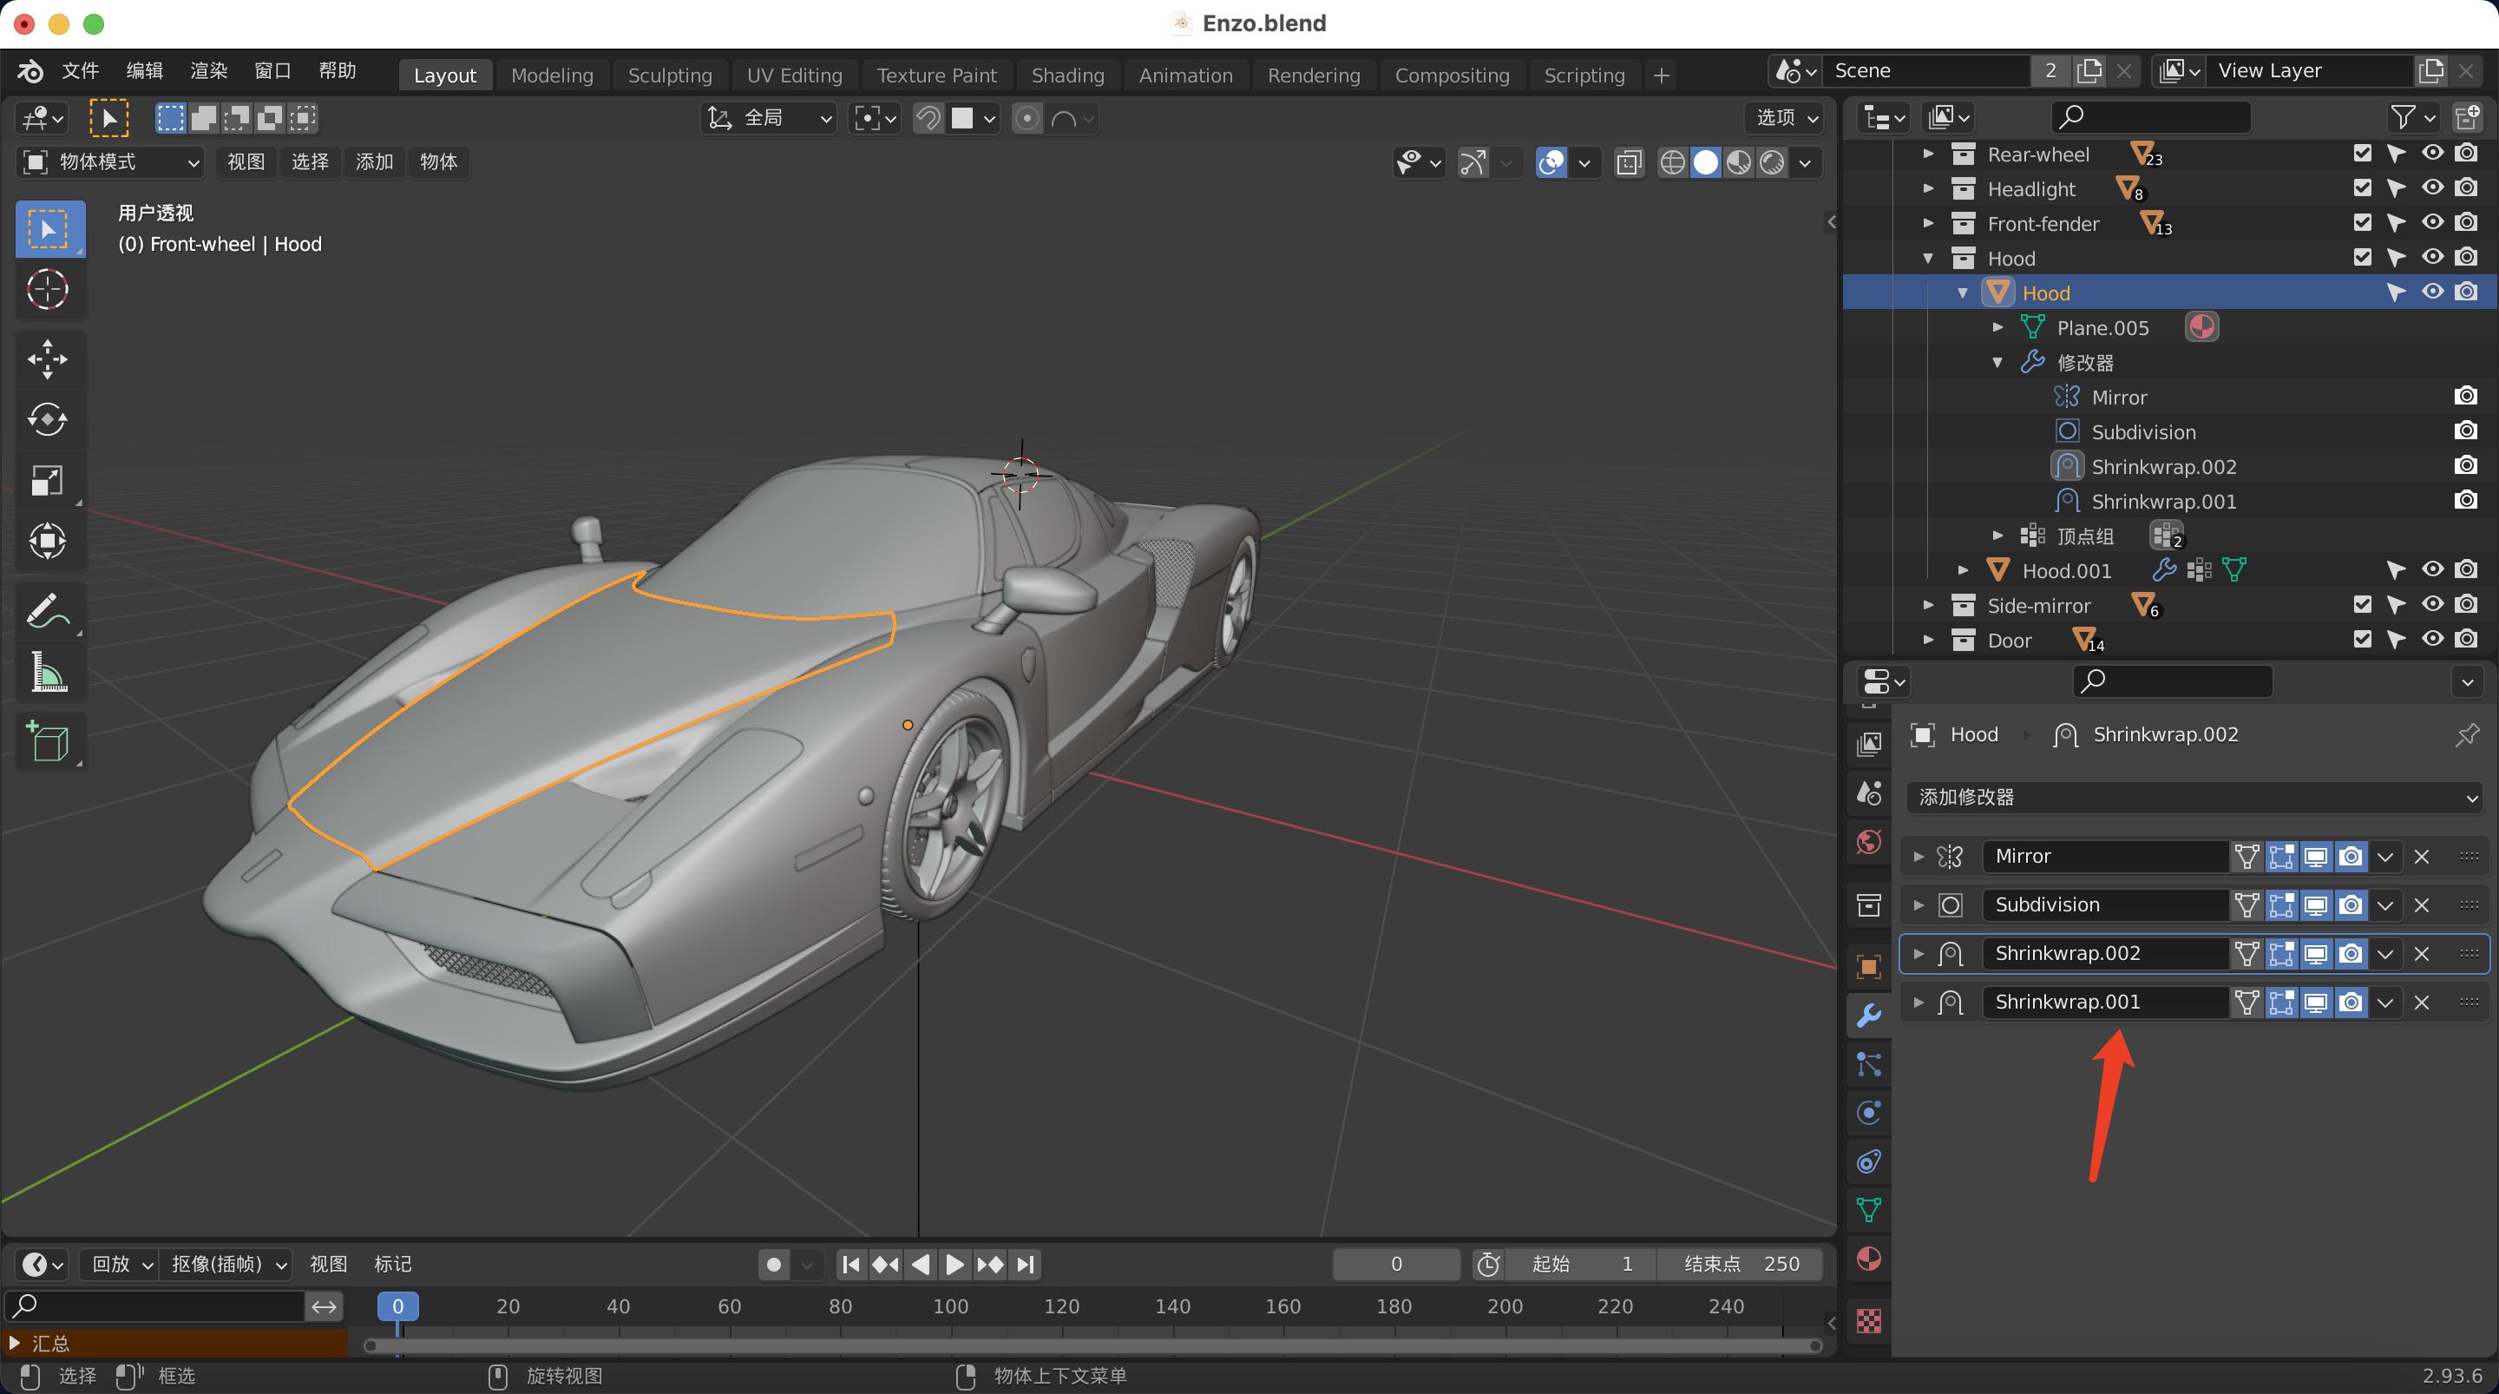Switch to rendered viewport shading
Screen dimensions: 2499x1394
(1771, 162)
